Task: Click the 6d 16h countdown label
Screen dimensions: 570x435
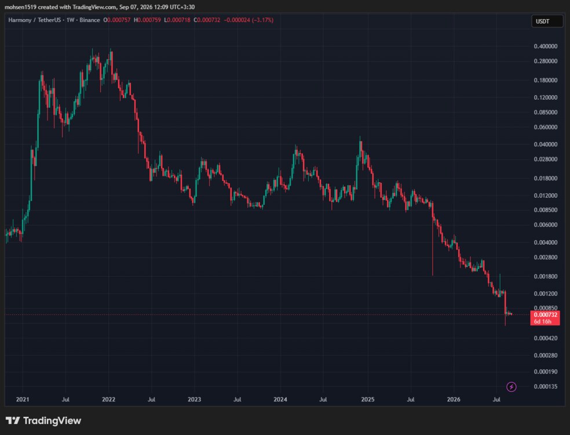Action: pyautogui.click(x=542, y=321)
